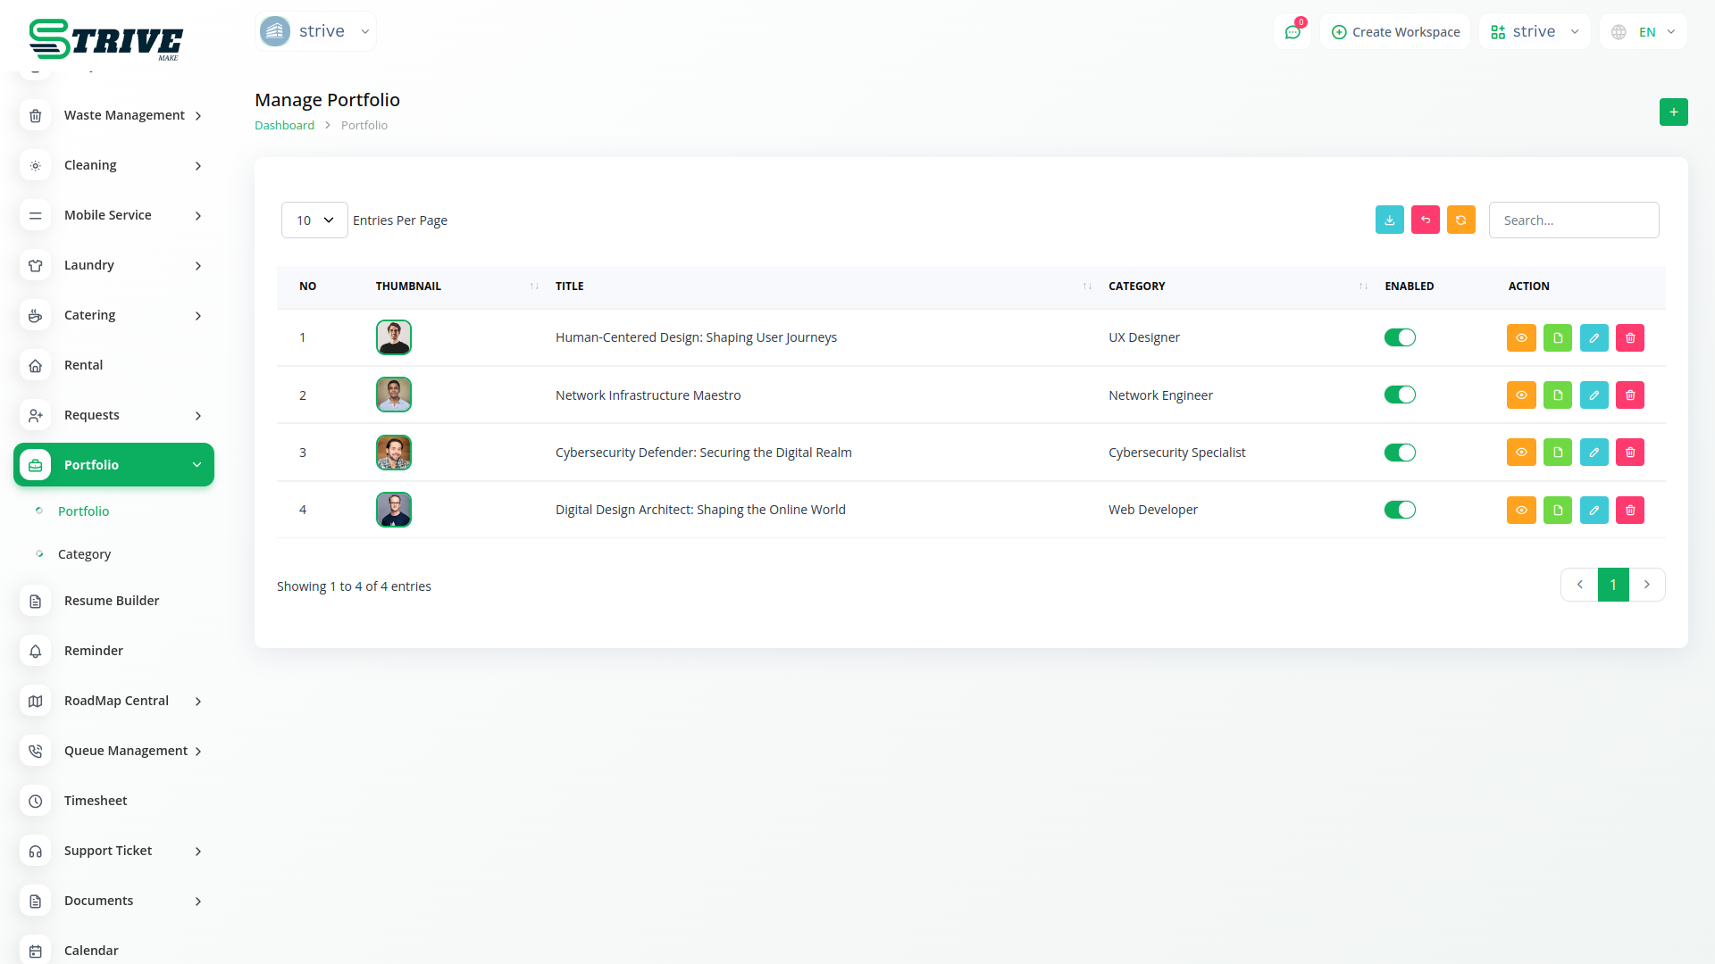Click the orange refresh table icon
The width and height of the screenshot is (1715, 964).
click(1460, 220)
